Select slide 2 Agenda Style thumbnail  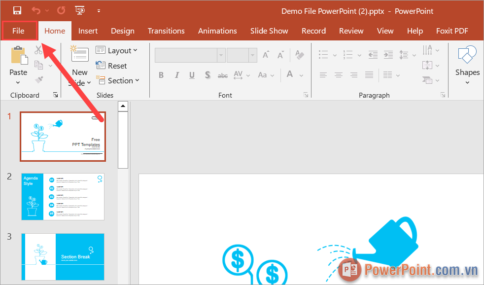coord(63,196)
